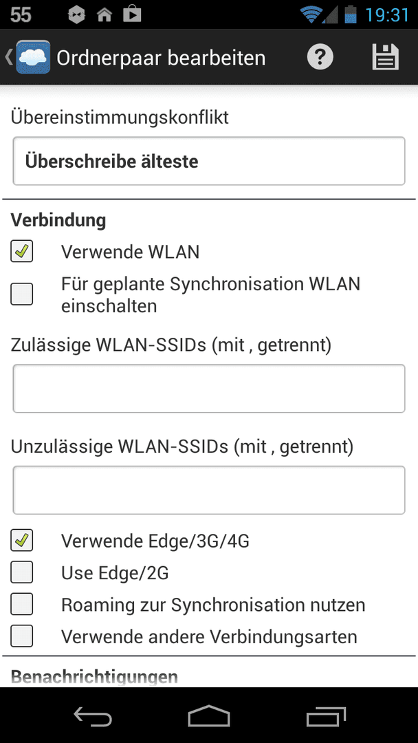The height and width of the screenshot is (743, 418).
Task: Tap the home notification icon in status bar
Action: pyautogui.click(x=104, y=14)
